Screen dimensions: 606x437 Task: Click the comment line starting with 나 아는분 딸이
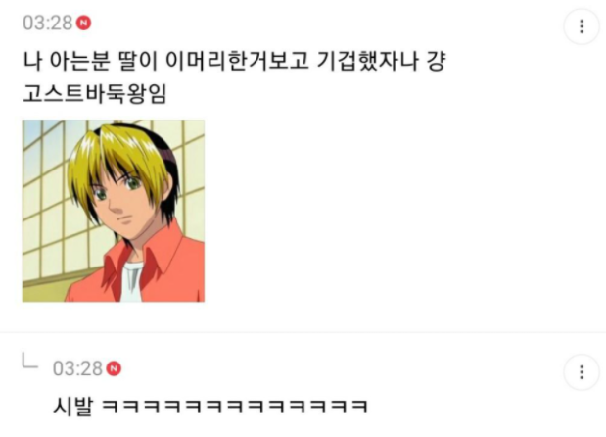(235, 61)
